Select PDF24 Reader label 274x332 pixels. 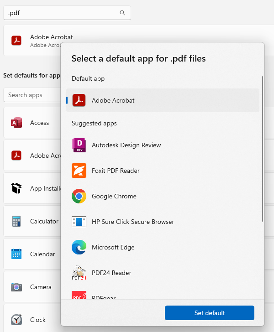(111, 273)
